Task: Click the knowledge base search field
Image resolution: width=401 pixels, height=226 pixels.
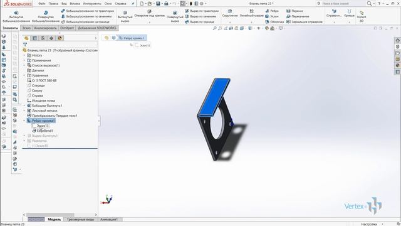Action: [x=340, y=4]
